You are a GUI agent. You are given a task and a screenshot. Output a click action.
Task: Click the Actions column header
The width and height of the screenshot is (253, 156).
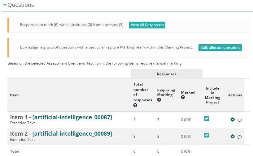[x=235, y=95]
